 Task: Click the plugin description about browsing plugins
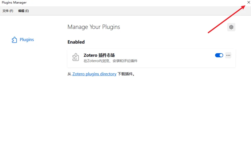click(x=110, y=61)
